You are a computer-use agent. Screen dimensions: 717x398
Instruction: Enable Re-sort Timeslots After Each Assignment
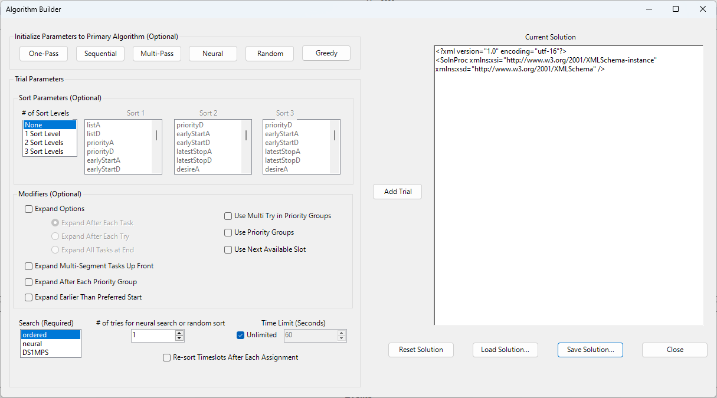click(x=167, y=357)
